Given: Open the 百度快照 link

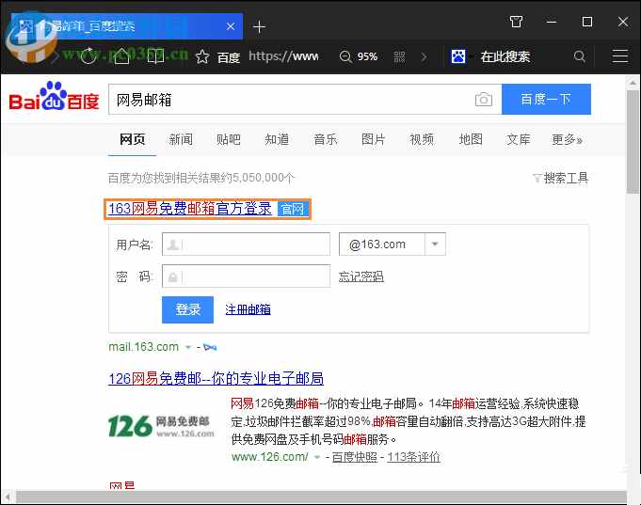Looking at the screenshot, I should tap(355, 457).
